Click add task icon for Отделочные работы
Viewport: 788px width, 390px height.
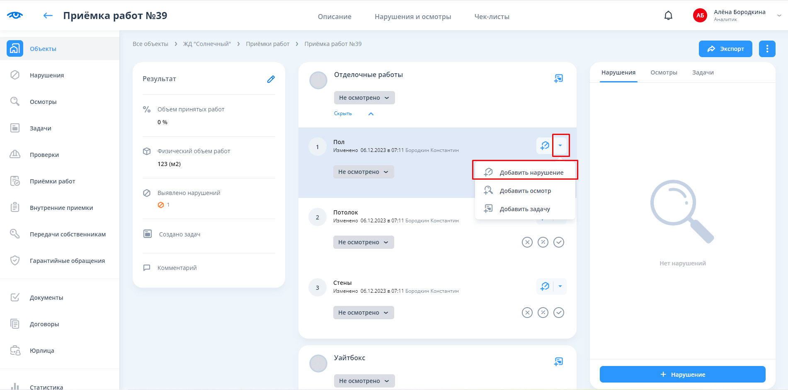tap(558, 78)
